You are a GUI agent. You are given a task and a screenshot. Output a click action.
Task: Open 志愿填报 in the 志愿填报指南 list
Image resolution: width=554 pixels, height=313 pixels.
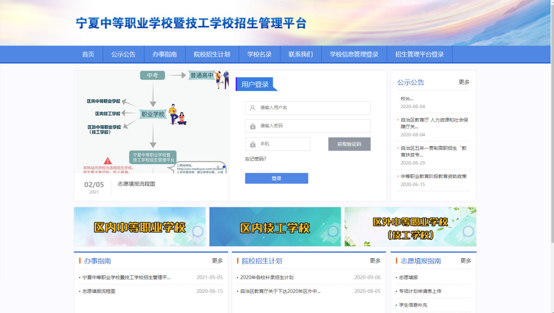(408, 278)
